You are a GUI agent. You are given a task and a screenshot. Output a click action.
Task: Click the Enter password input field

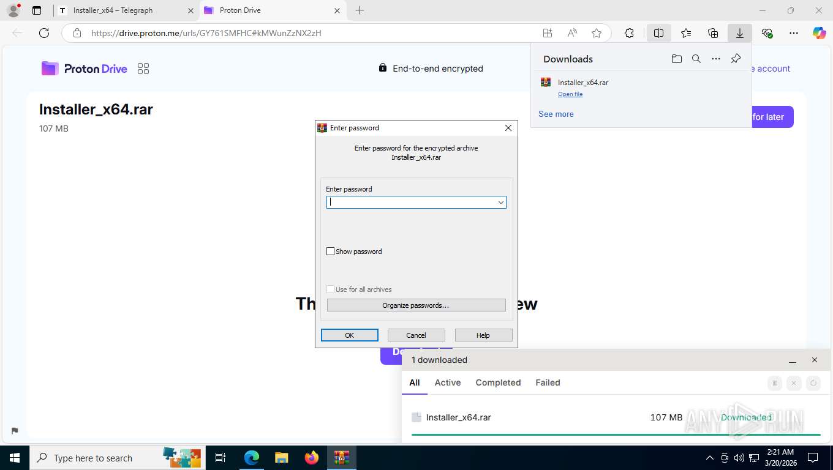click(417, 202)
